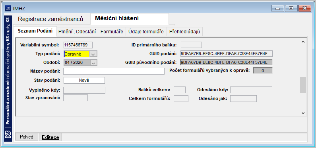316x148 pixels.
Task: Click the Počet formulářů vybraných k opravě label
Action: (x=209, y=70)
